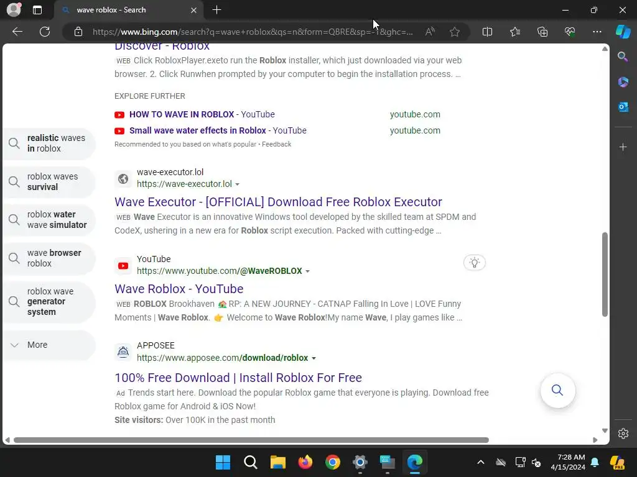Close the wave roblox search tab

pos(194,10)
